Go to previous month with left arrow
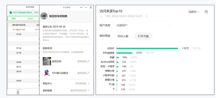 point(101,16)
